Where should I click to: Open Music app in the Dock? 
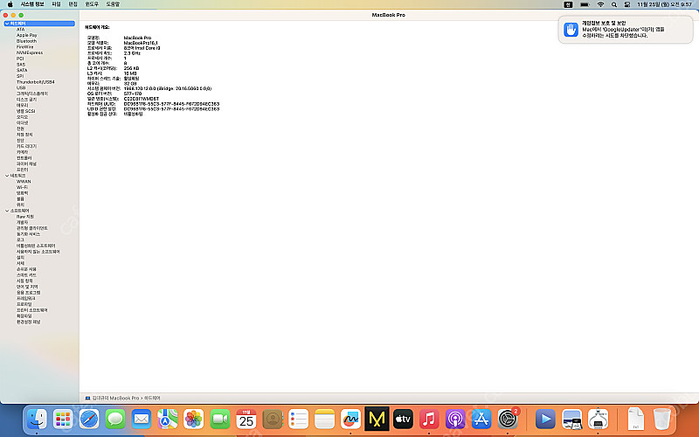tap(429, 420)
